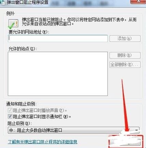Click the pop-up blocker icon in title bar

[x=2, y=3]
